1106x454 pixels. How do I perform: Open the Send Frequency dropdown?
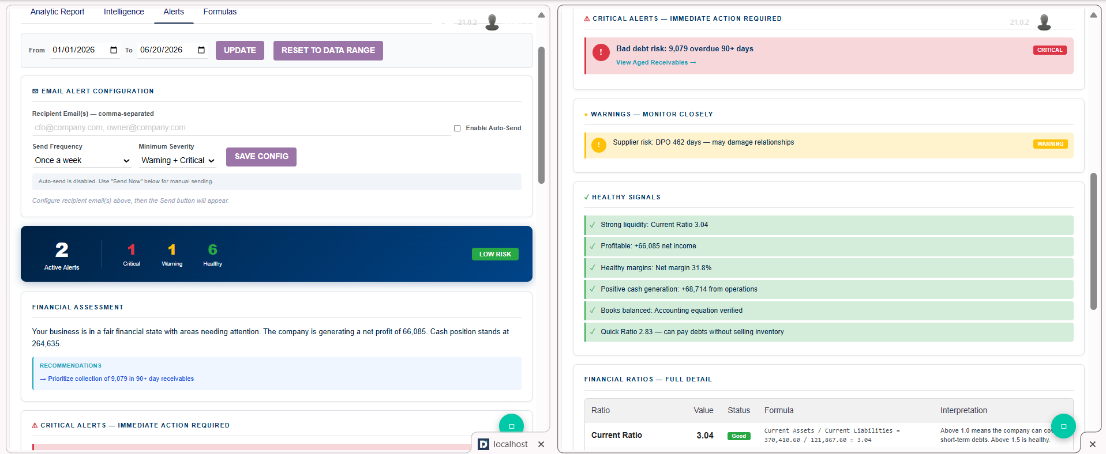(x=82, y=161)
